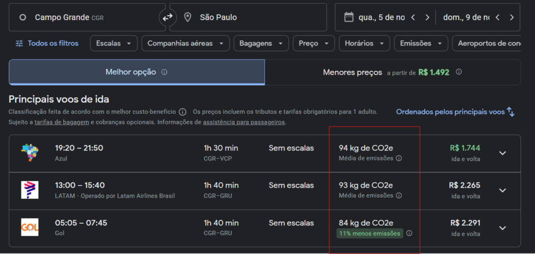This screenshot has height=254, width=535.
Task: Click the sort arrows icon for flights
Action: pos(511,112)
